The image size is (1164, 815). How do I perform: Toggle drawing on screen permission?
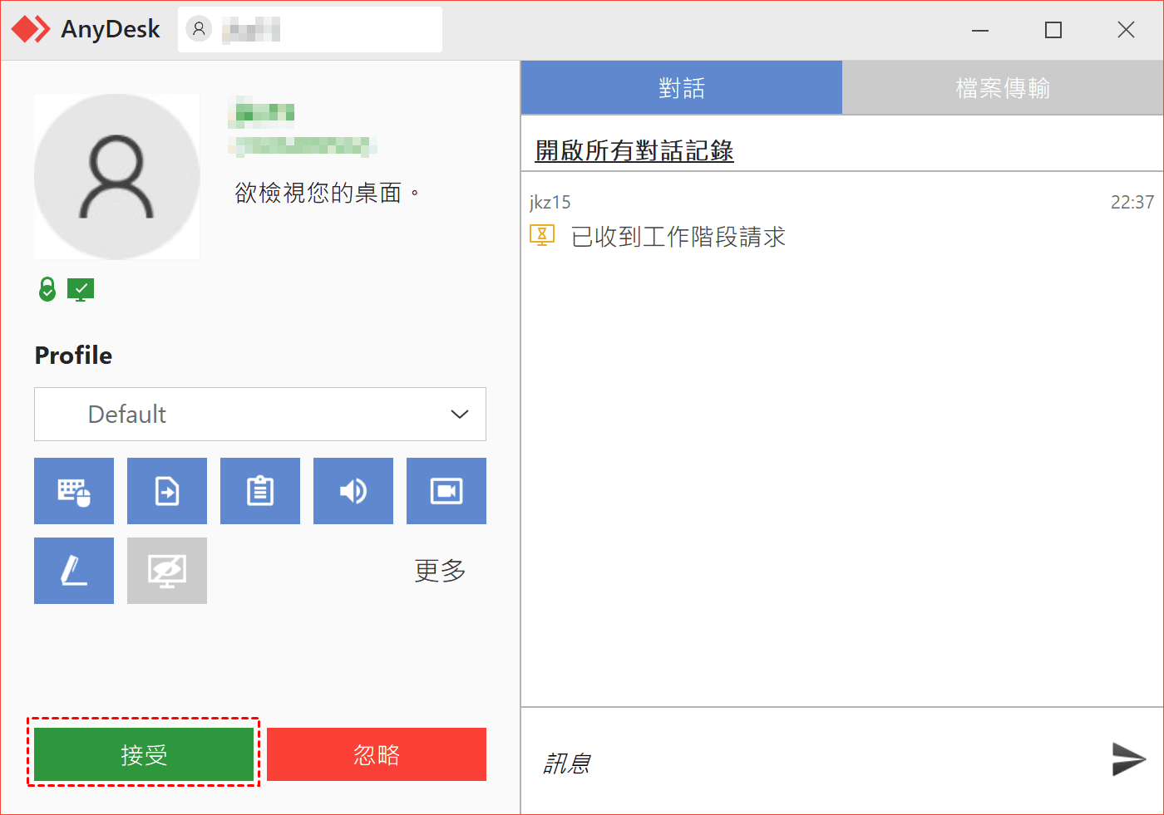point(74,571)
